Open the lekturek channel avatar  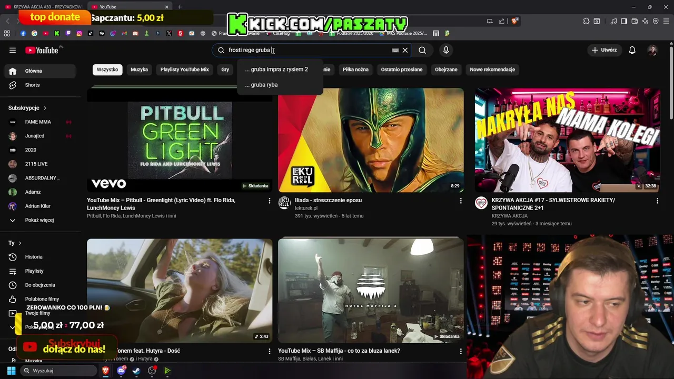coord(284,203)
